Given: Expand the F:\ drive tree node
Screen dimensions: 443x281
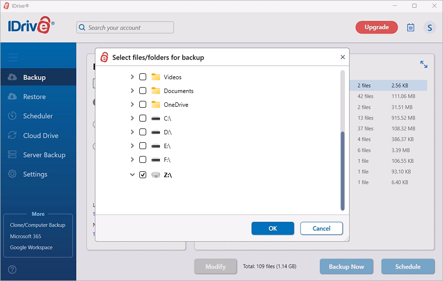Looking at the screenshot, I should pos(132,159).
